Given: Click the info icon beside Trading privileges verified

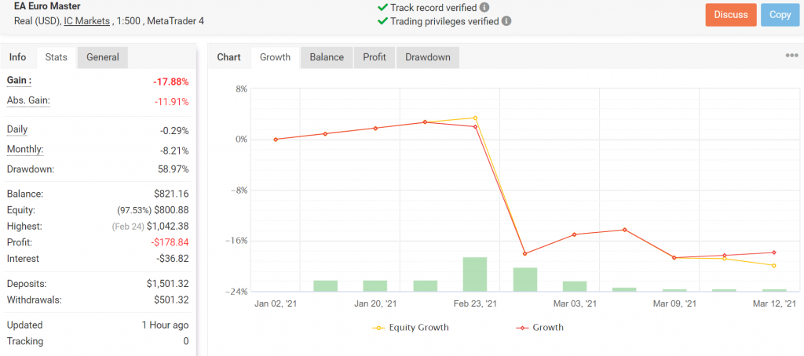Looking at the screenshot, I should pos(506,21).
